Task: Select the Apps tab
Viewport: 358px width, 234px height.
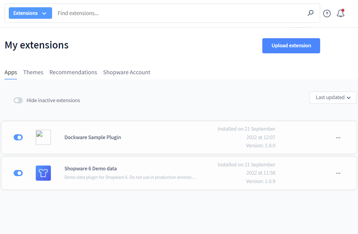Action: 11,72
